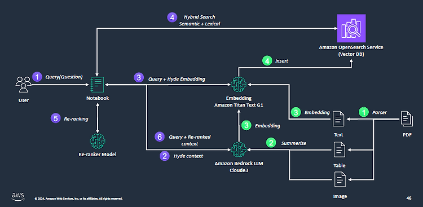Select the Image document icon
The image size is (423, 207).
[340, 179]
